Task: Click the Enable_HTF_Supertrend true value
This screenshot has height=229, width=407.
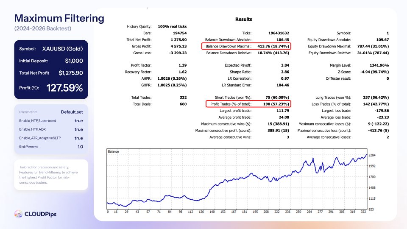Action: pyautogui.click(x=79, y=121)
